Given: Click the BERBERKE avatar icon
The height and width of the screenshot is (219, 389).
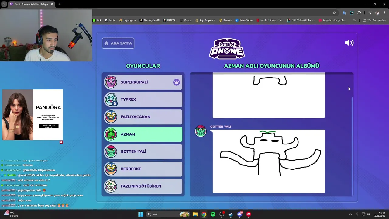Looking at the screenshot, I should 111,169.
